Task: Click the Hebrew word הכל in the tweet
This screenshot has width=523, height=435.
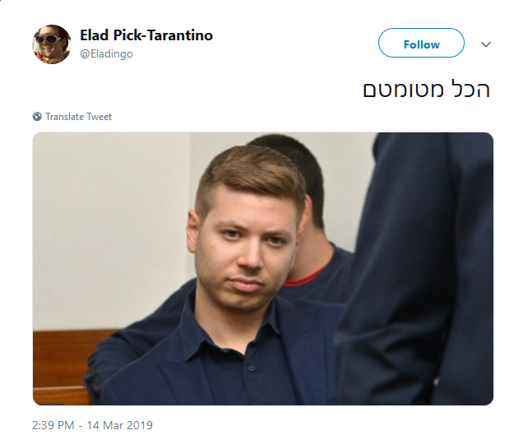Action: [470, 89]
